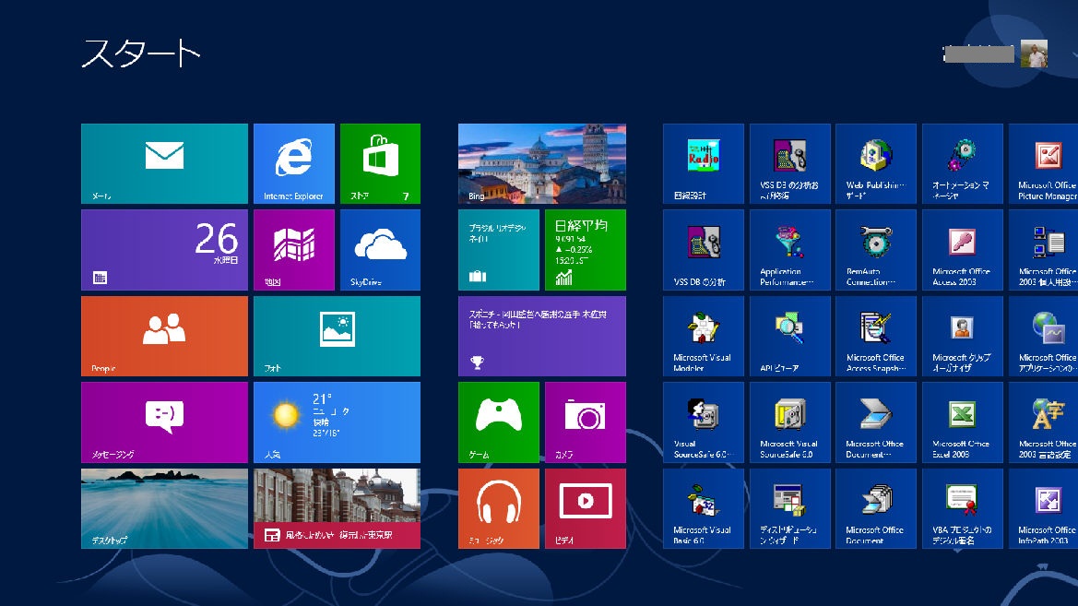Open the Web Publishing ウィザード tile
1078x606 pixels.
tap(876, 163)
